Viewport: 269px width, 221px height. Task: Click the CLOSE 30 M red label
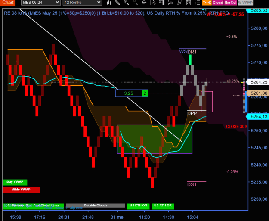pyautogui.click(x=237, y=127)
